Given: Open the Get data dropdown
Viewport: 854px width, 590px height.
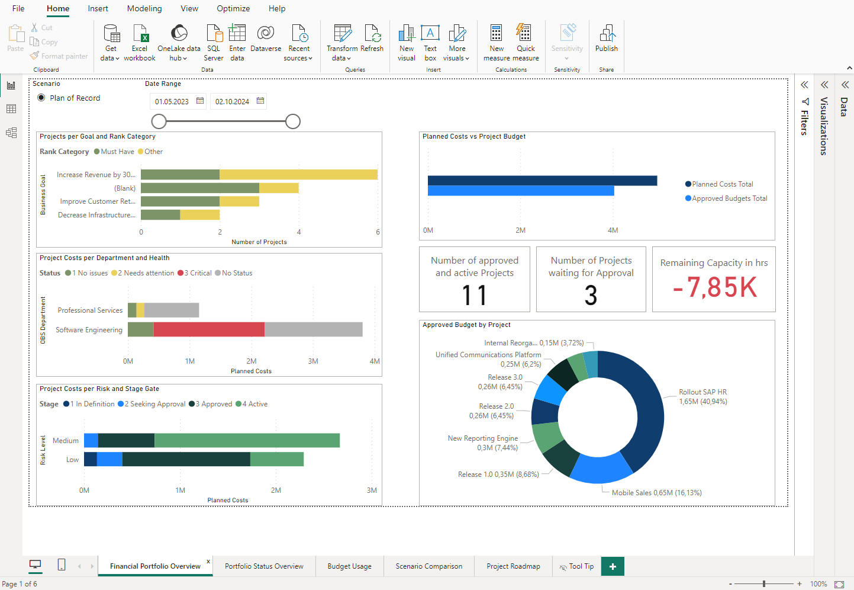Looking at the screenshot, I should [x=110, y=41].
